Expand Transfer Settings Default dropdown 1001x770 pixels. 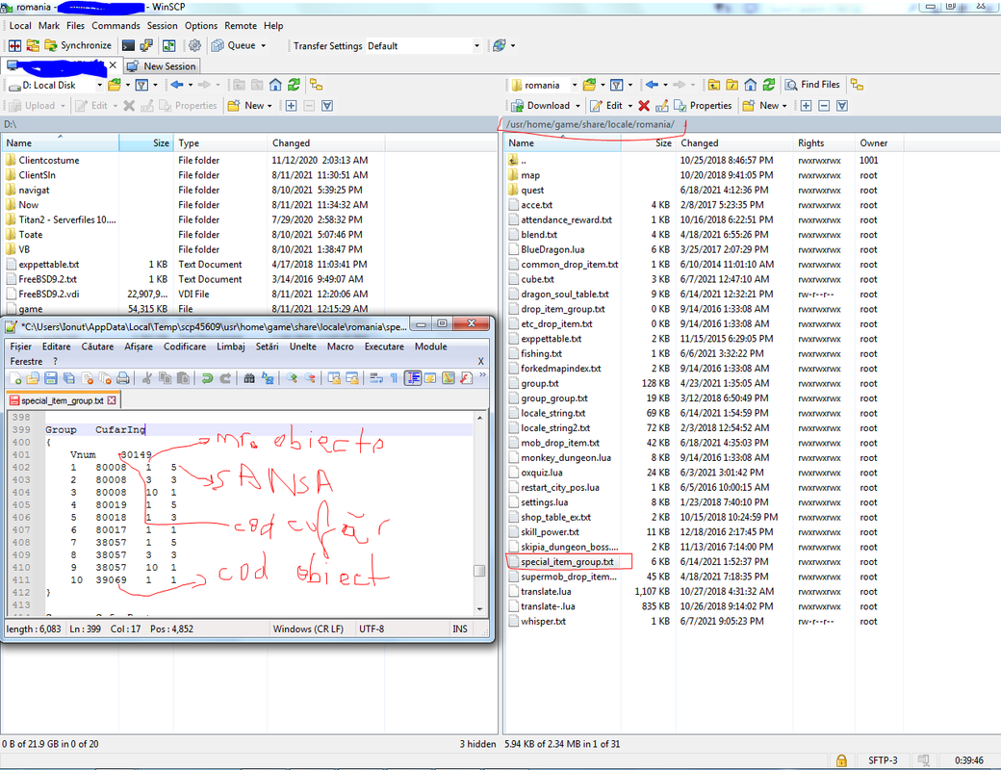point(476,45)
